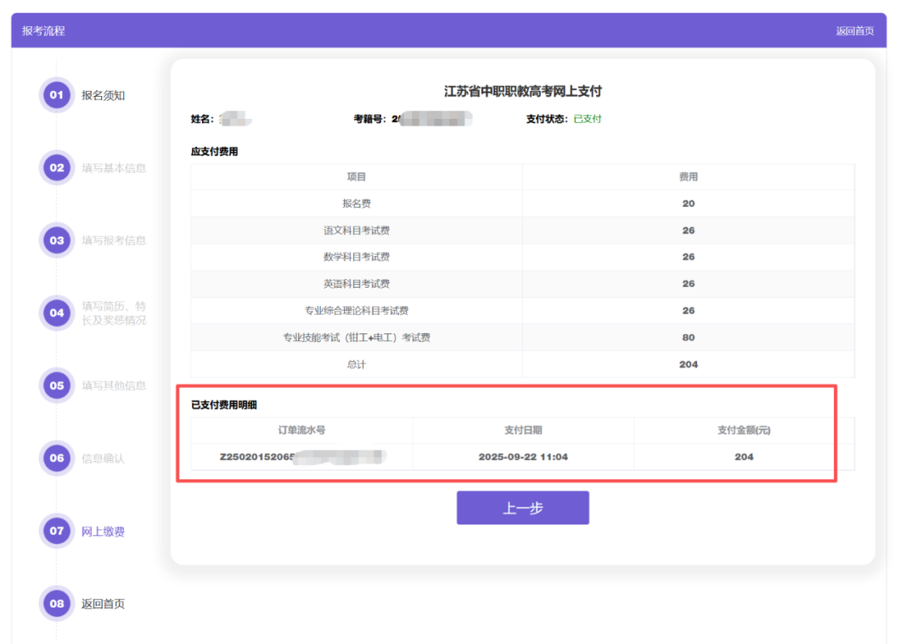Click the 03 step circle icon

57,240
